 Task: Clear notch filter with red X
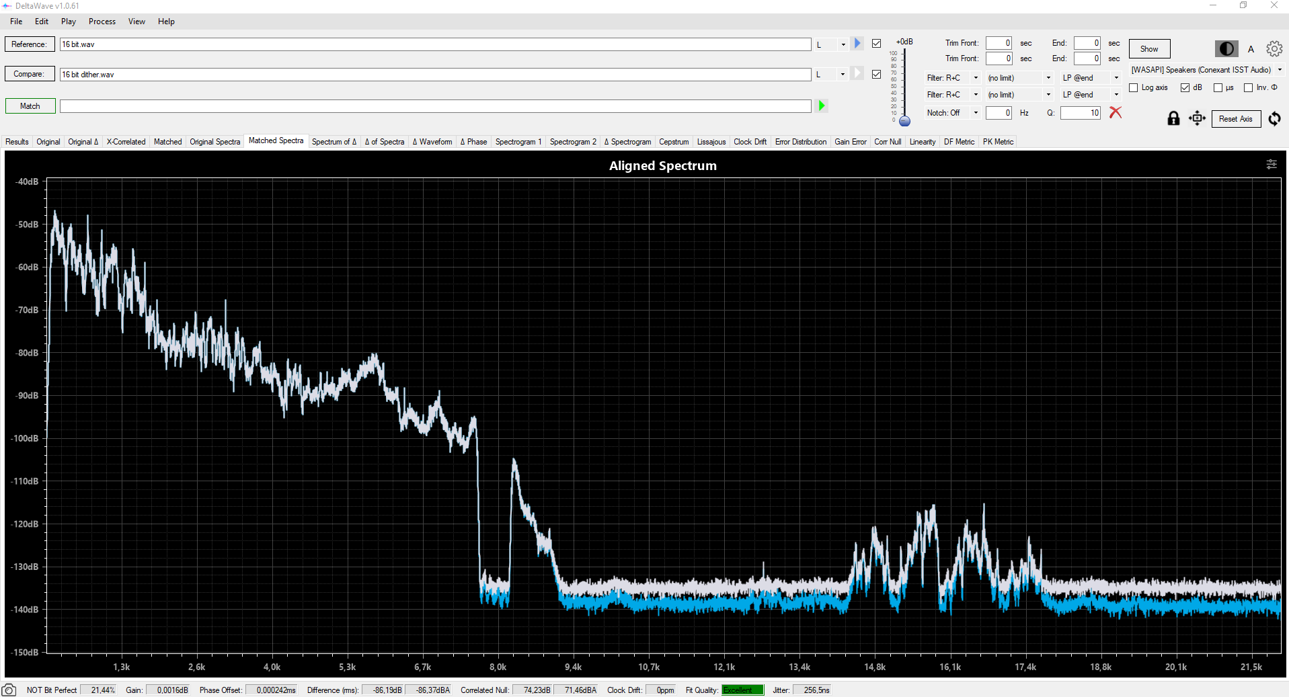point(1116,112)
